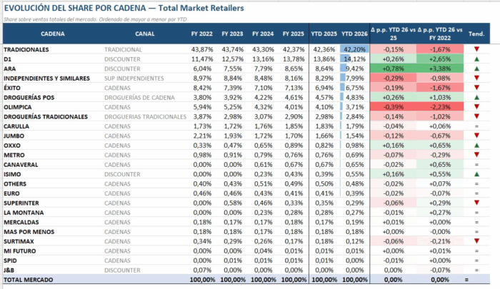Select the dark red cell -2,23% for OLIMPICA

(440, 107)
